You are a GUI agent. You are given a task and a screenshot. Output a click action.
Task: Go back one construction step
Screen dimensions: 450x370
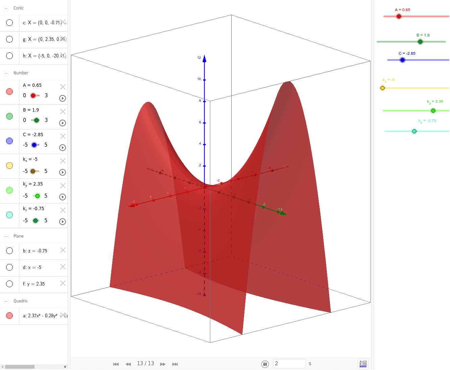pyautogui.click(x=128, y=364)
